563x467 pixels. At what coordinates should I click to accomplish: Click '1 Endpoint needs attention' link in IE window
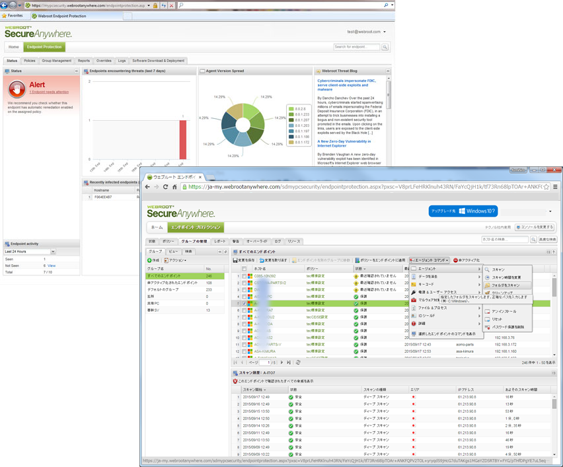[49, 92]
